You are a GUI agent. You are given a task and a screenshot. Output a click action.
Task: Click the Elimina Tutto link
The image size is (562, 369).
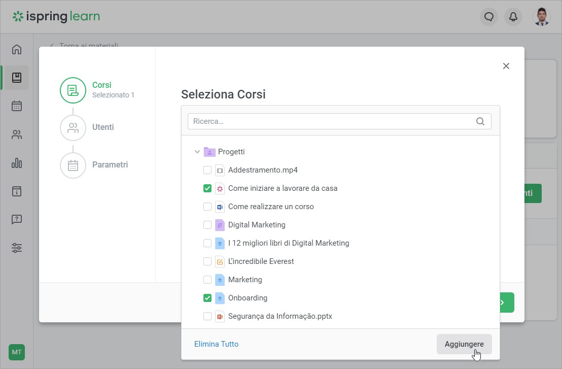(216, 344)
